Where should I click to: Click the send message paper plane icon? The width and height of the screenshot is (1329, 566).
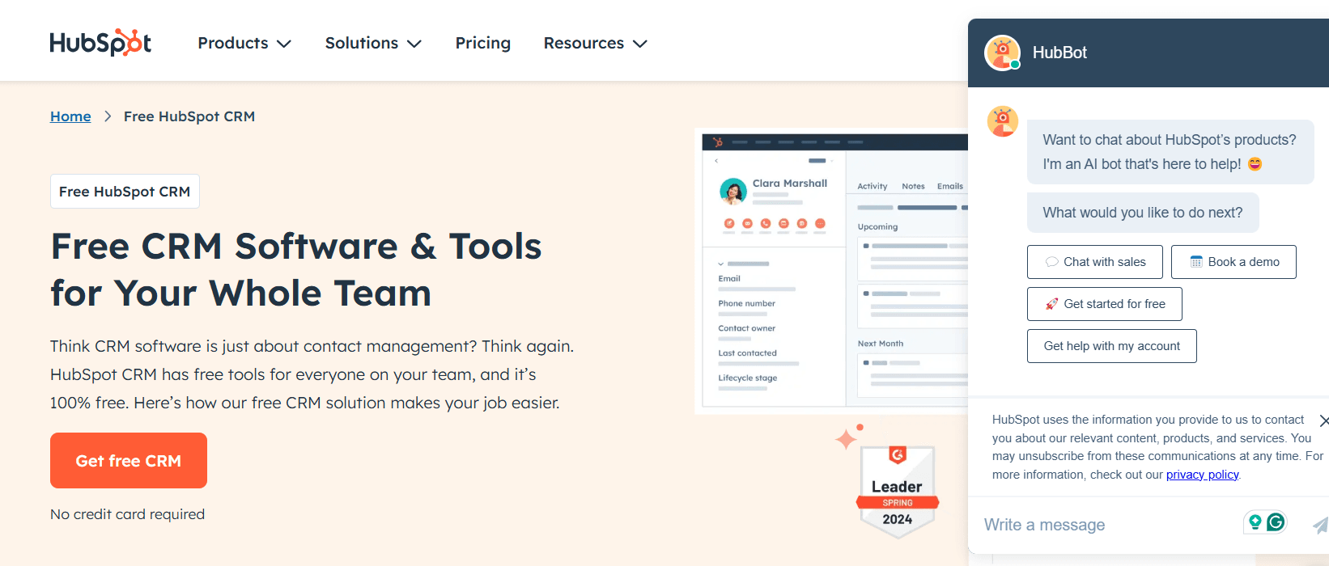click(1320, 525)
